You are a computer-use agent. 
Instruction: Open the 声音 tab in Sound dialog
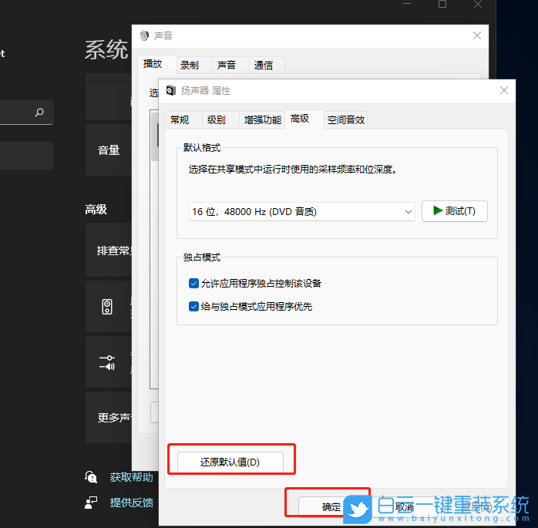230,65
